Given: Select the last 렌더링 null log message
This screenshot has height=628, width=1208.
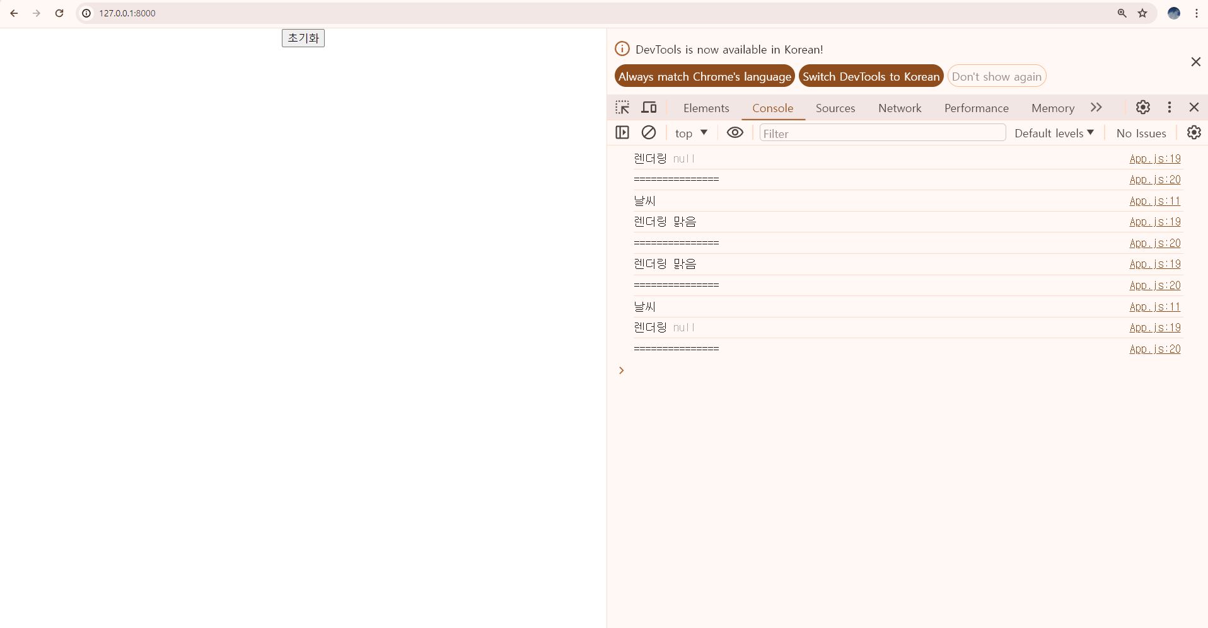Looking at the screenshot, I should [x=665, y=328].
